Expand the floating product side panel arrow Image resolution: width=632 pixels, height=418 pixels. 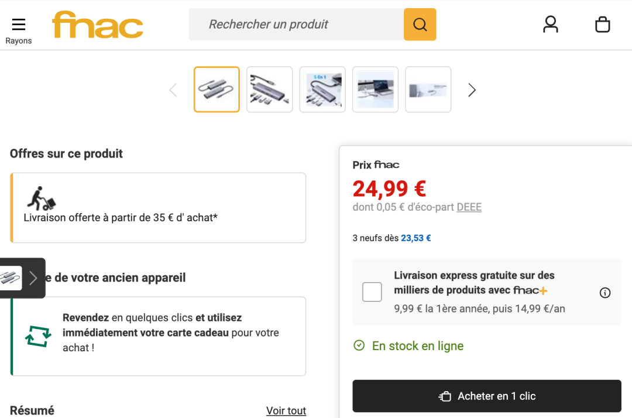[33, 278]
